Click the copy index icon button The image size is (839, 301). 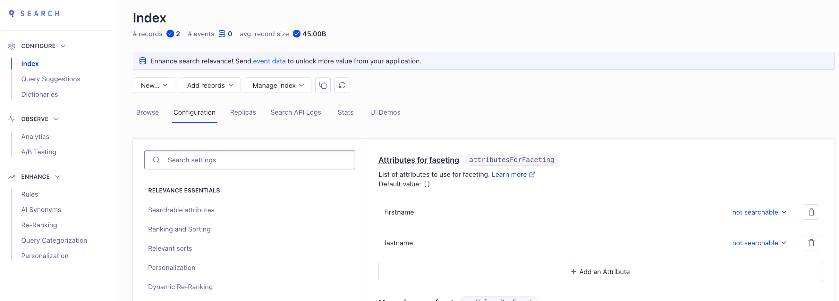pyautogui.click(x=322, y=85)
